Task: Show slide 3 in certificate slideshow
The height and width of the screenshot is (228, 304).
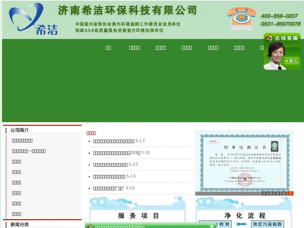Action: click(x=277, y=193)
